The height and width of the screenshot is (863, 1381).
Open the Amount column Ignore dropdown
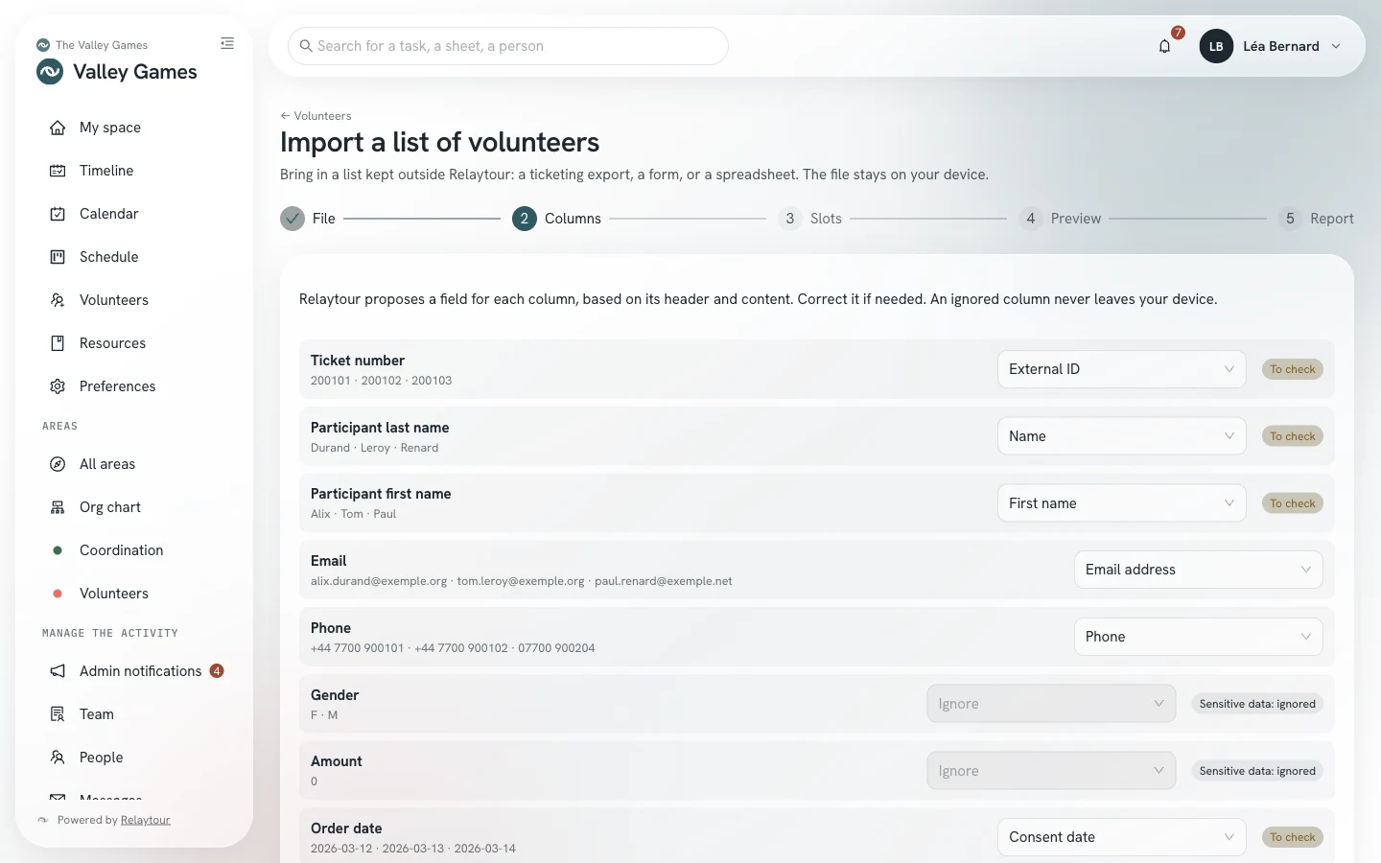(x=1051, y=771)
